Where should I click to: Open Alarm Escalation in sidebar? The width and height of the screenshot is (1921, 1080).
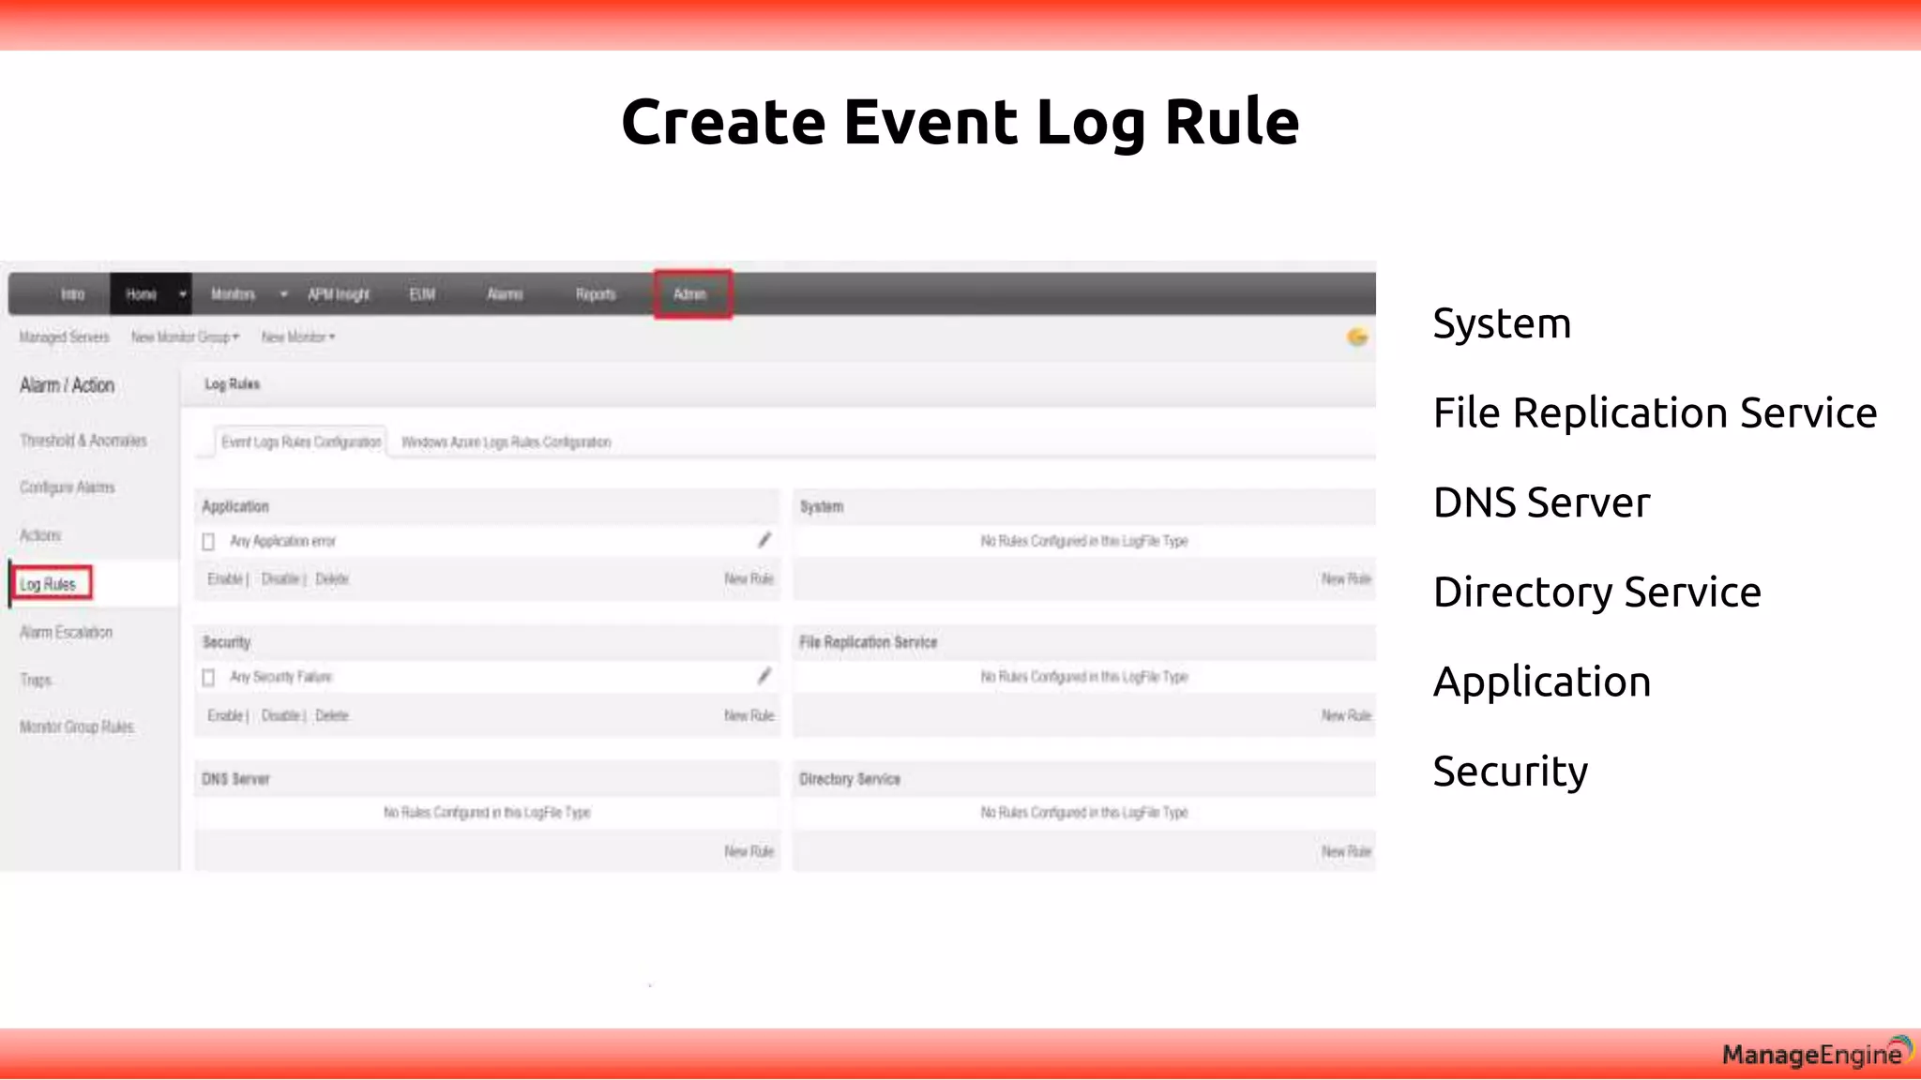click(x=66, y=632)
